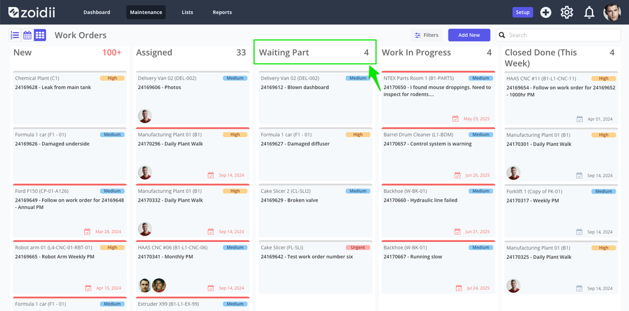
Task: Open notifications bell icon
Action: pyautogui.click(x=589, y=13)
